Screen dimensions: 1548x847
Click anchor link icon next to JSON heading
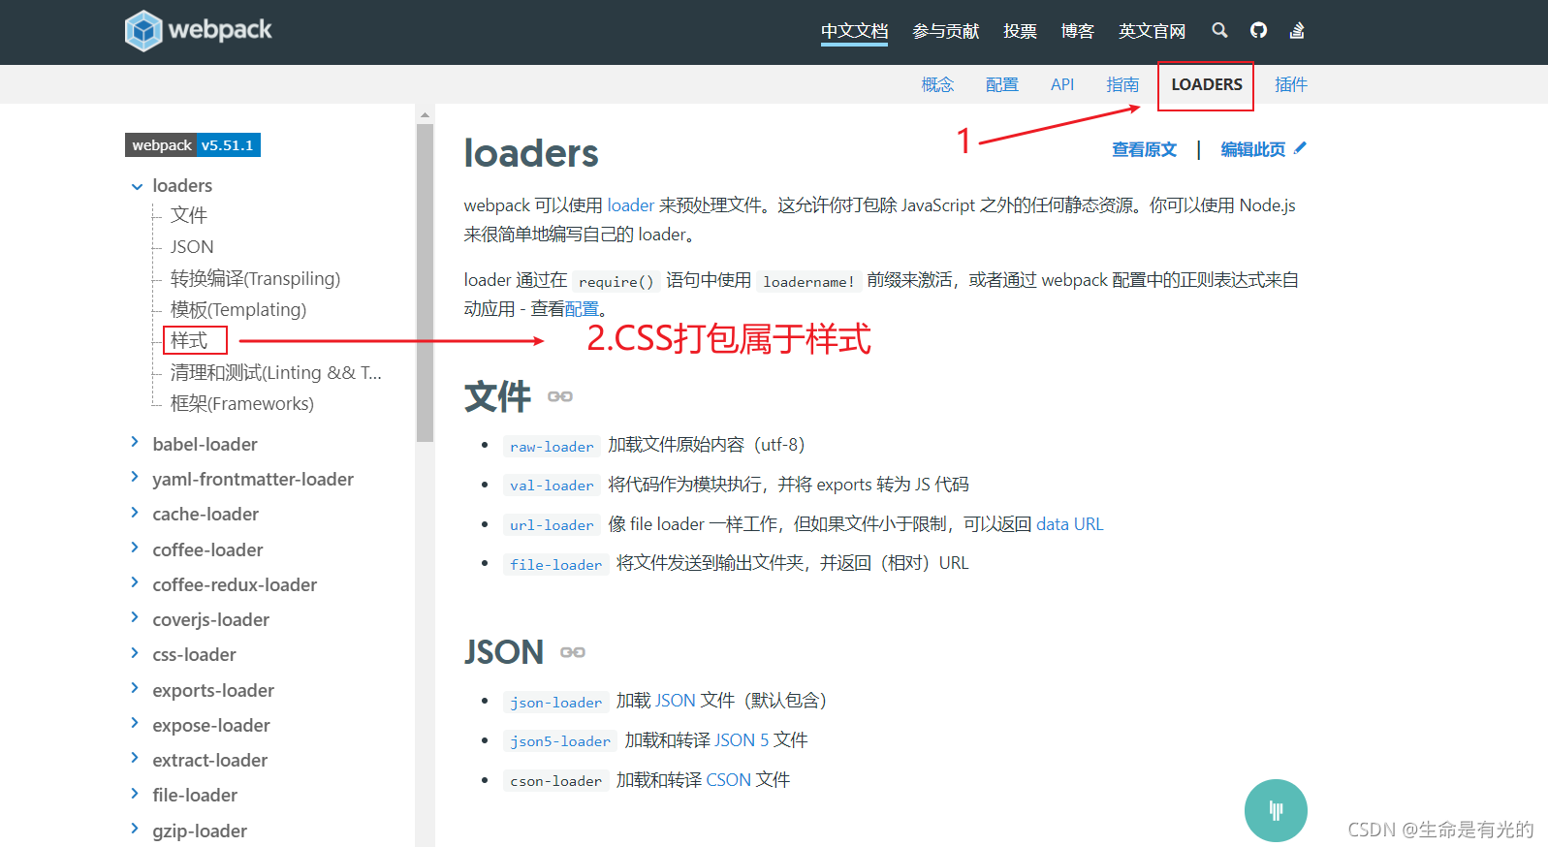pyautogui.click(x=573, y=652)
